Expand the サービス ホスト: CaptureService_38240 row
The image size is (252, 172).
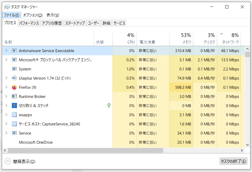tap(6, 124)
